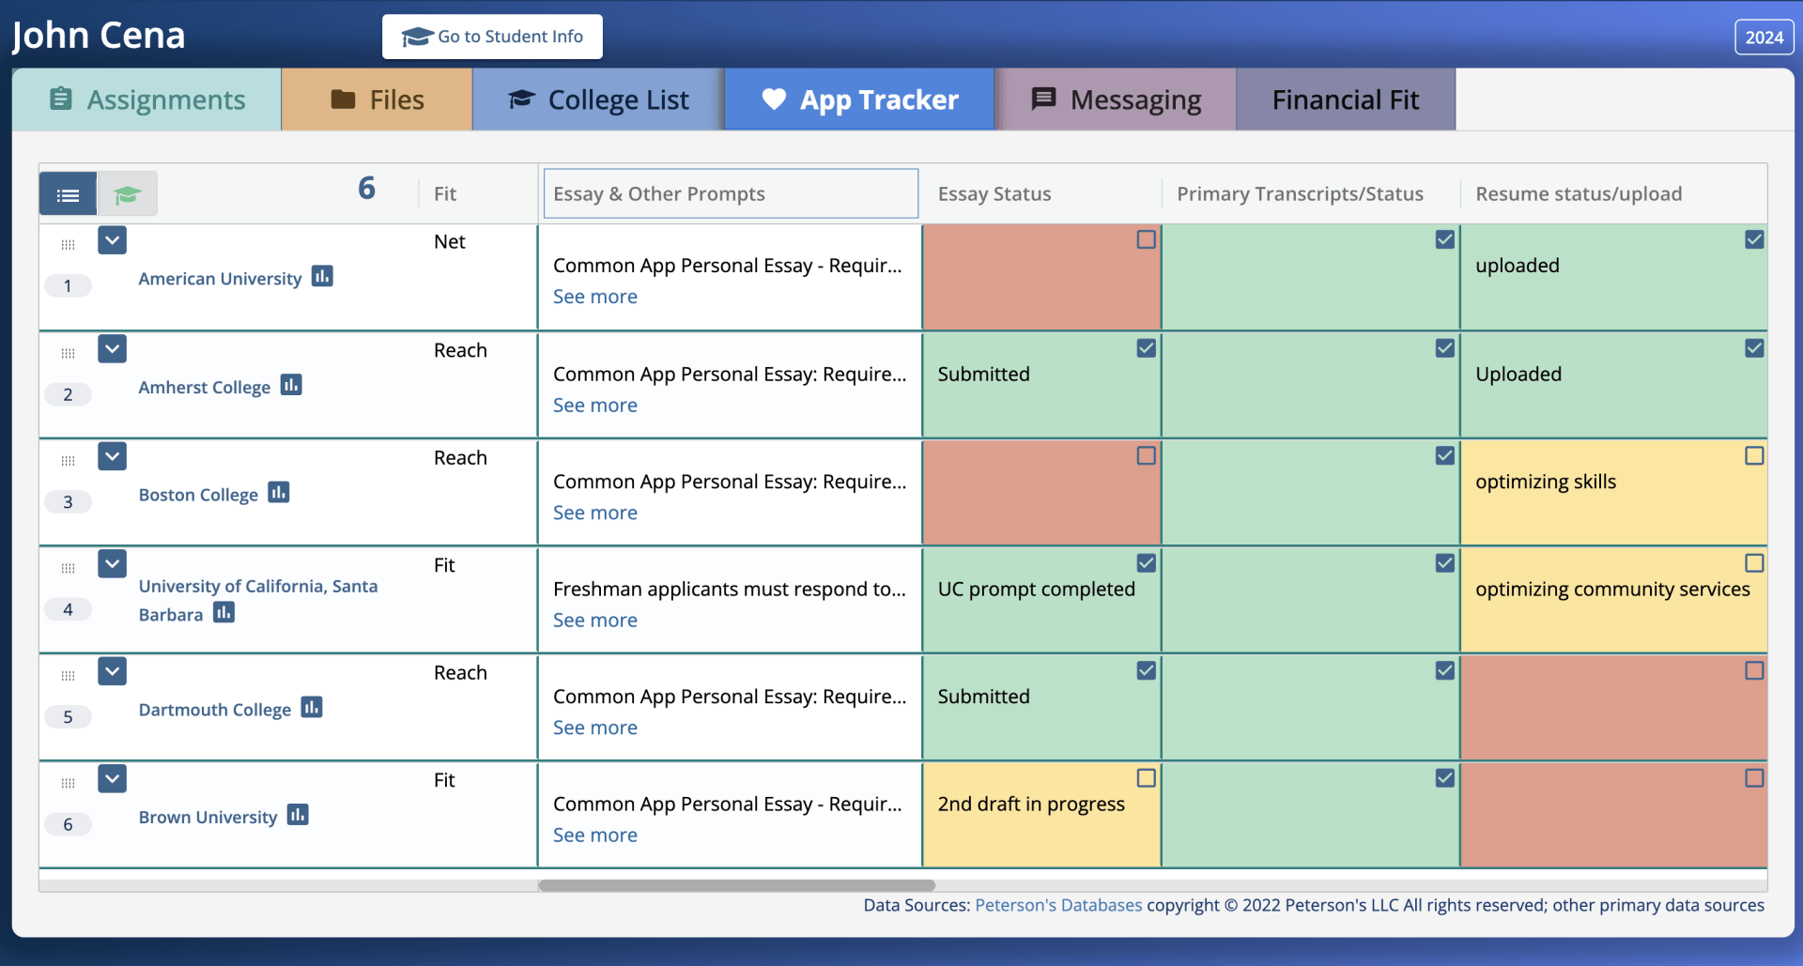Switch to the Financial Fit tab
The image size is (1803, 966).
coord(1346,100)
